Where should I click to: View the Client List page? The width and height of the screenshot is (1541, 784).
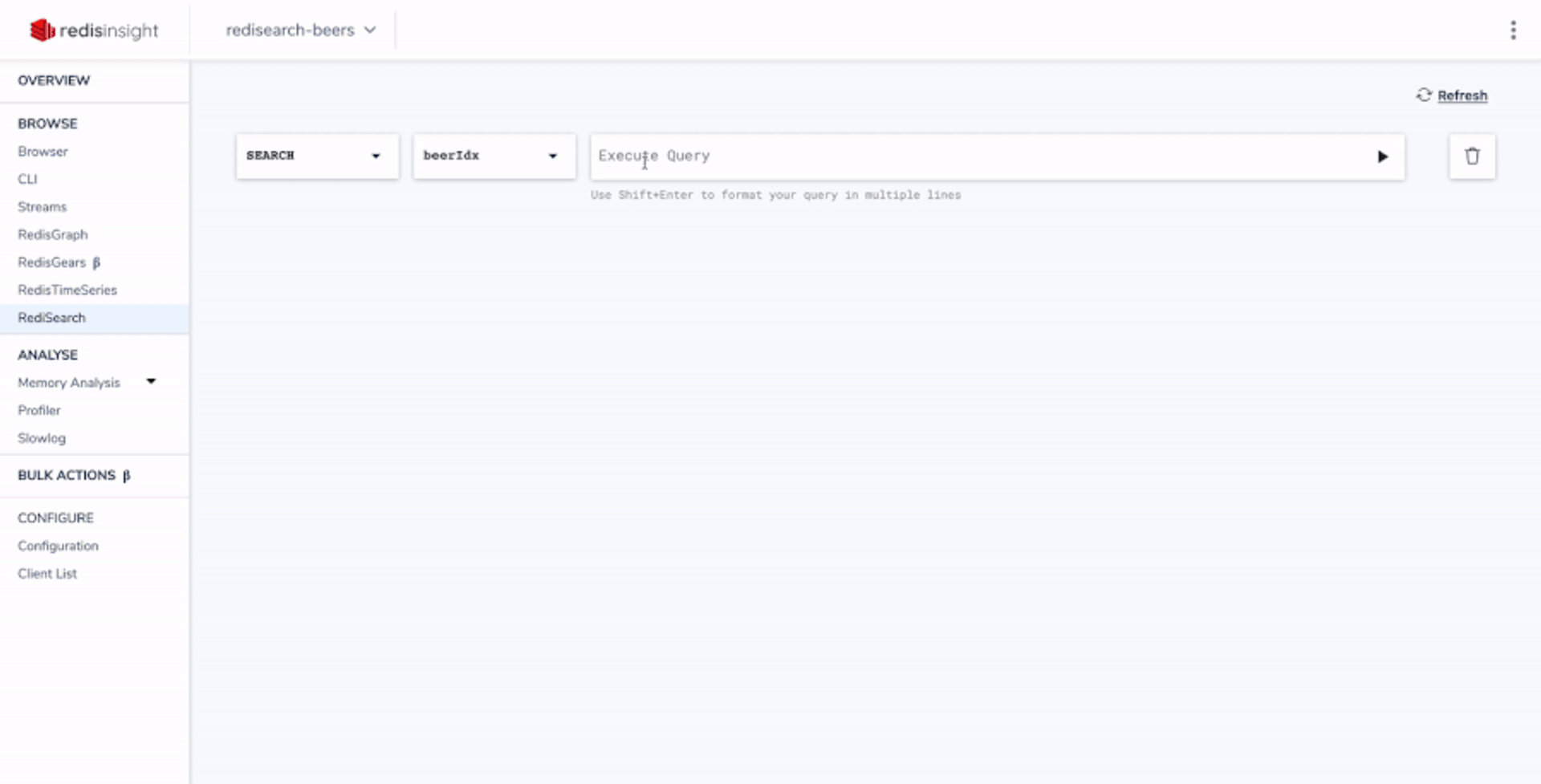pos(47,573)
